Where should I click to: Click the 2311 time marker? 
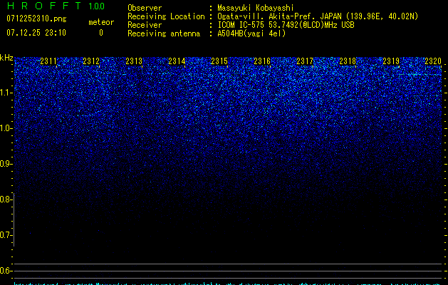tap(48, 61)
